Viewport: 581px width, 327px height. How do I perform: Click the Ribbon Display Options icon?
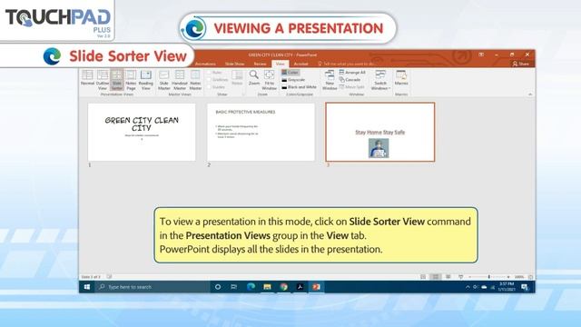tap(481, 54)
